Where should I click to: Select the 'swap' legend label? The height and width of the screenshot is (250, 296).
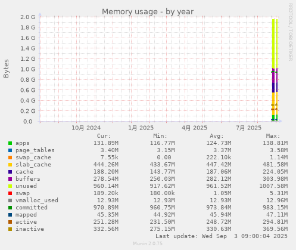click(x=23, y=193)
